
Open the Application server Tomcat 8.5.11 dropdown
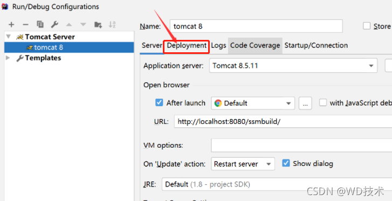click(x=293, y=66)
